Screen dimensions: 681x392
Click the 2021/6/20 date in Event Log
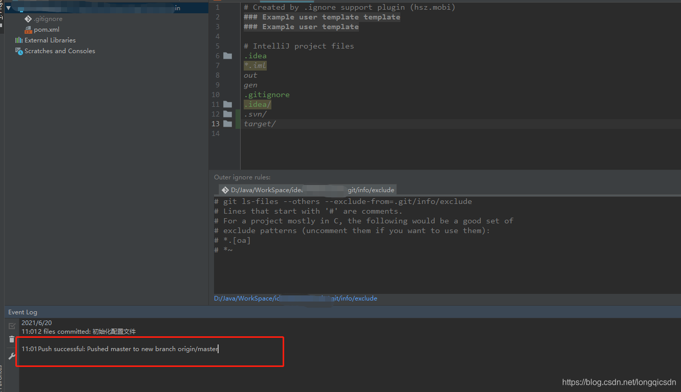click(x=36, y=323)
